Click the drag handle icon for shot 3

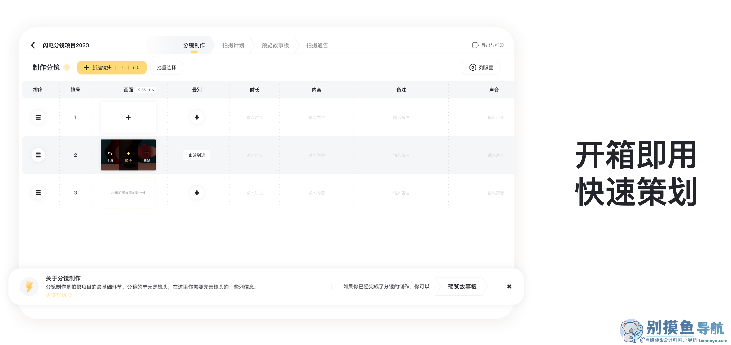pos(38,193)
